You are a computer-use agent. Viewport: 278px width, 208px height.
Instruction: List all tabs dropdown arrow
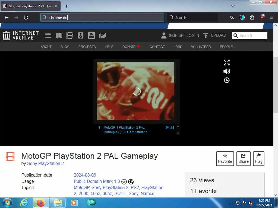point(233,6)
